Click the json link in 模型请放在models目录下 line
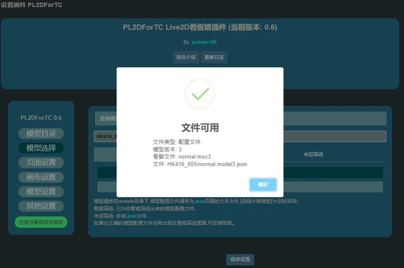 (x=200, y=201)
